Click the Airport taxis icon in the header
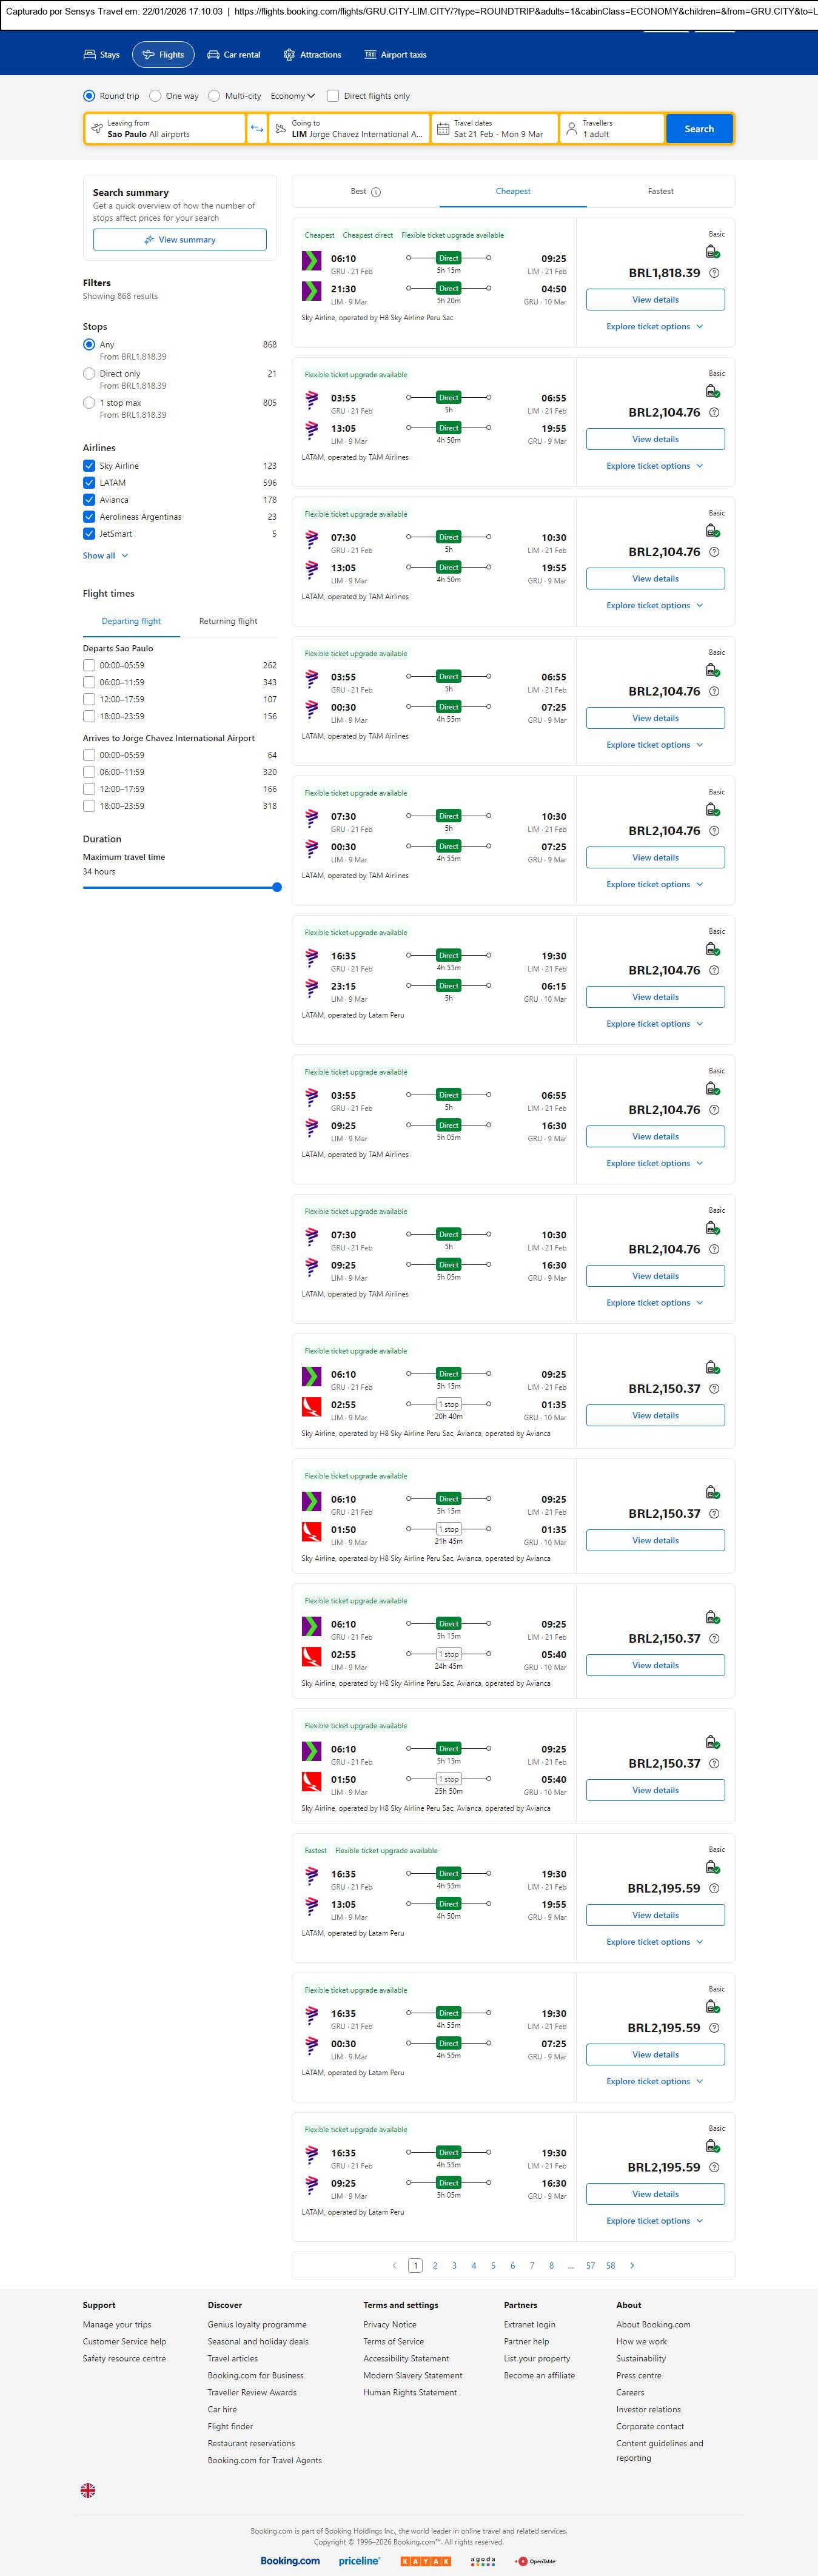 point(370,55)
